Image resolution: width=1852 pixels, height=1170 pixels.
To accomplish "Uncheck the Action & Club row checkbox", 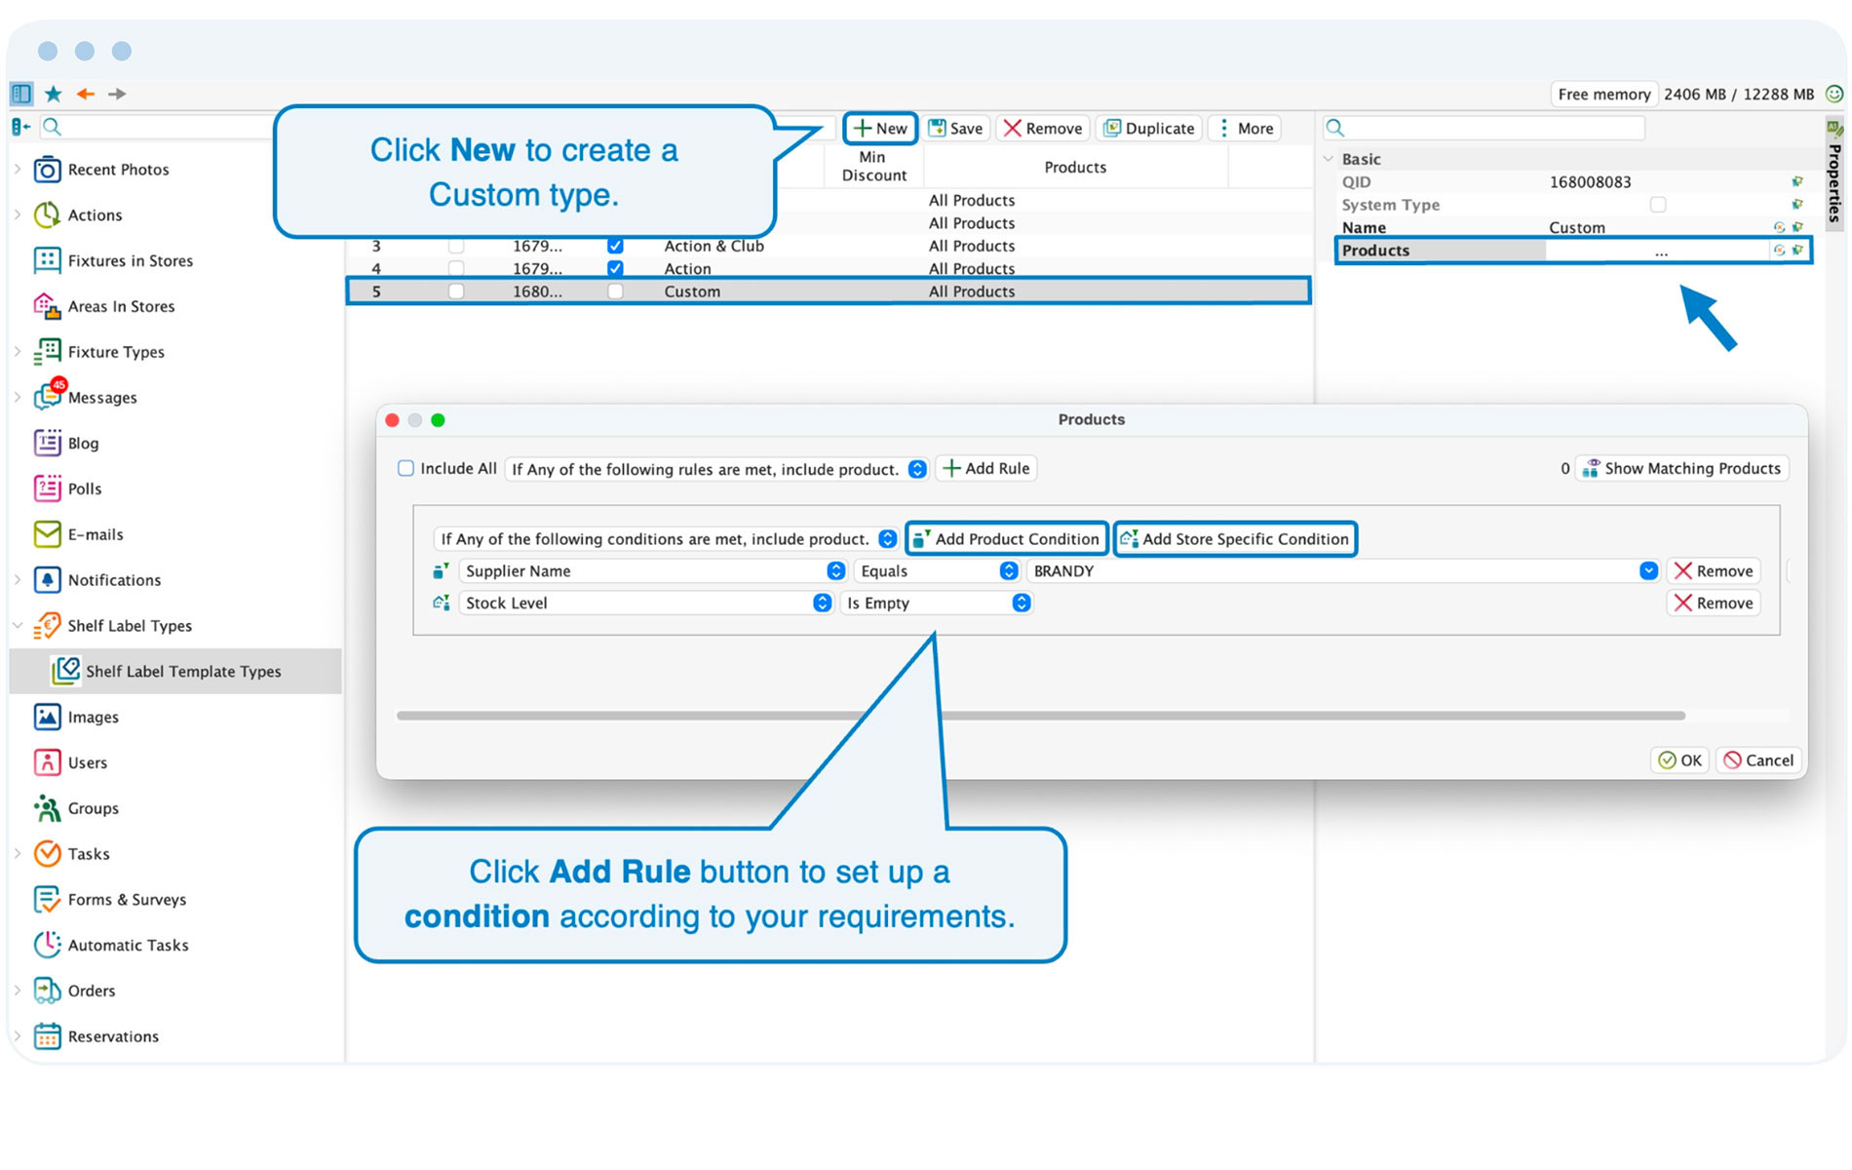I will (x=615, y=245).
